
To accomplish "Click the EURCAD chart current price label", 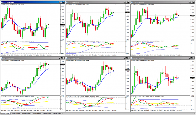I will (127, 12).
